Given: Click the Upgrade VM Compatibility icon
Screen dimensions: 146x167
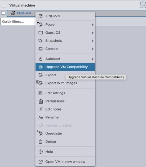Looking at the screenshot, I should pos(40,67).
